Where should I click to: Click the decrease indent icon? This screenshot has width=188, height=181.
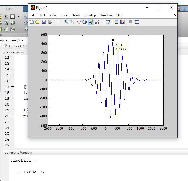[x=12, y=29]
